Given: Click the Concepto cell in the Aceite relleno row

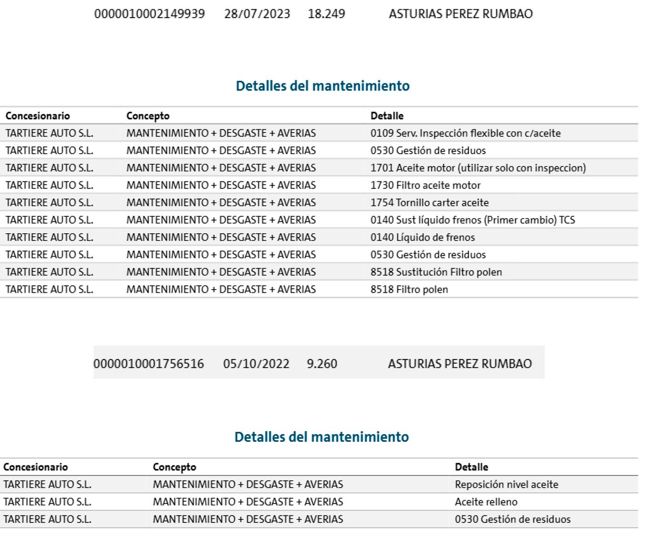Looking at the screenshot, I should (x=248, y=502).
